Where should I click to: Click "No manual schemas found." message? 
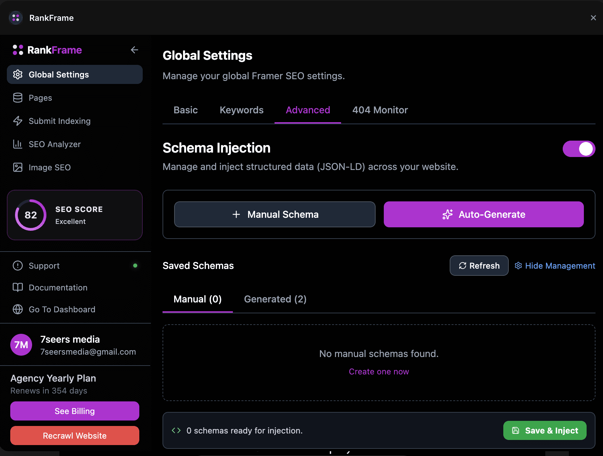pyautogui.click(x=379, y=354)
